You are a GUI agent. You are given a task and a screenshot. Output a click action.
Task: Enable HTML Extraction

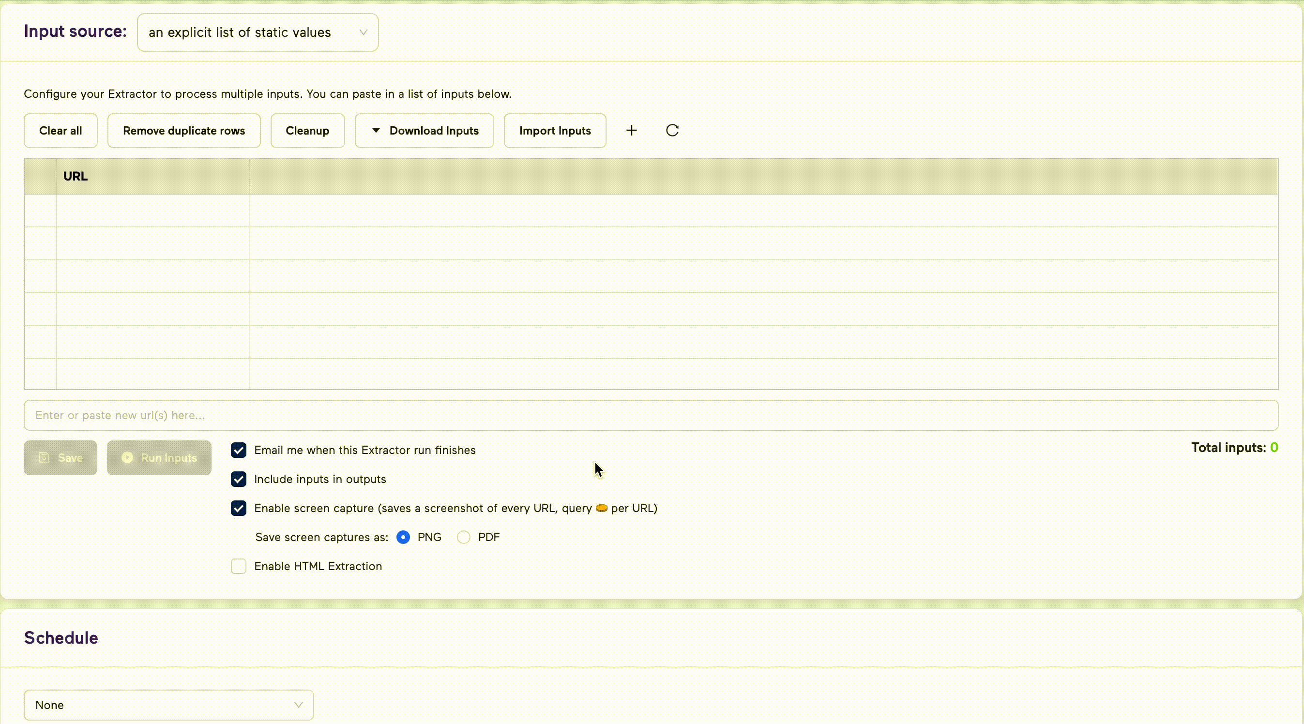(x=239, y=566)
